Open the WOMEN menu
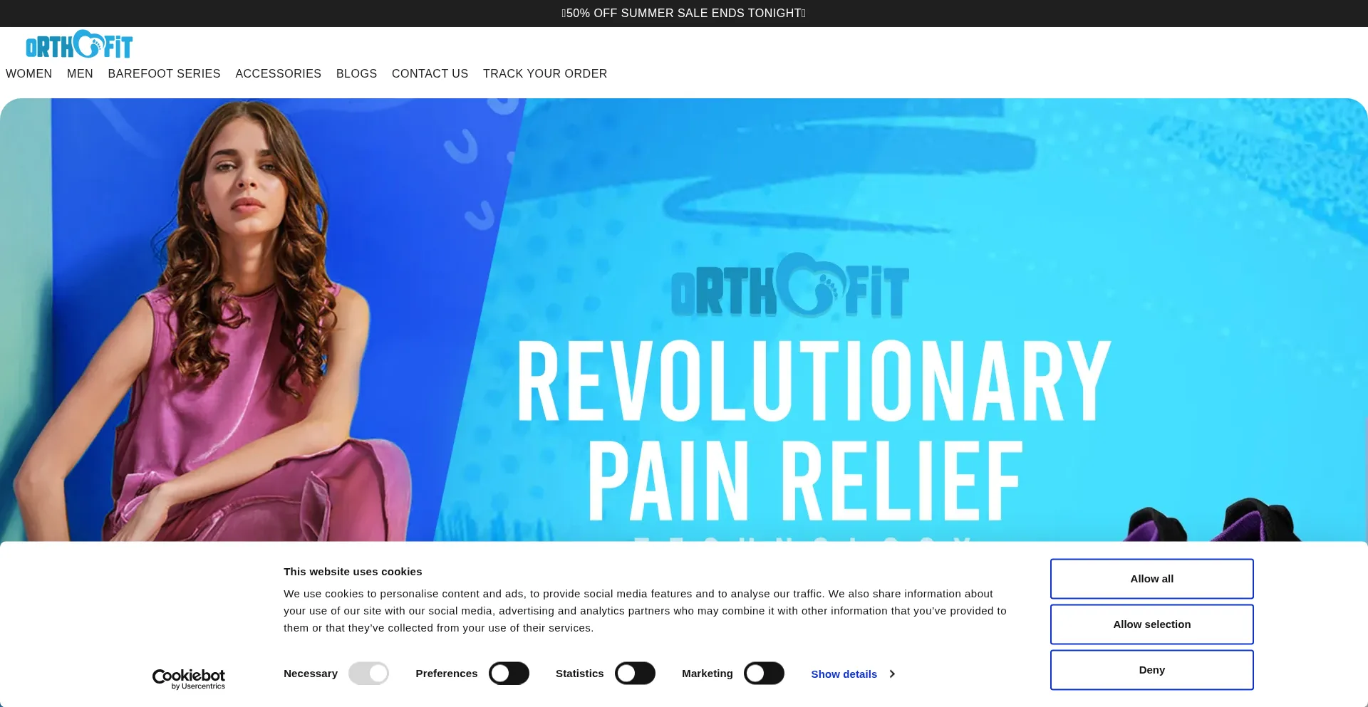The height and width of the screenshot is (707, 1368). pyautogui.click(x=29, y=74)
